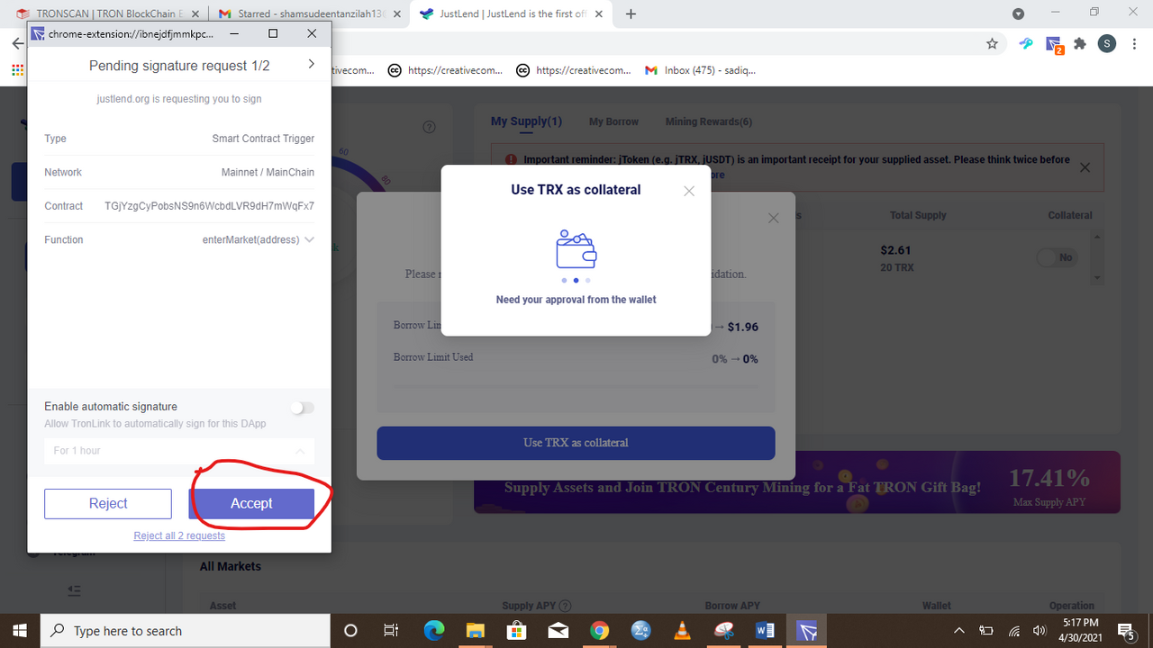
Task: Open Google Chrome from the taskbar
Action: coord(599,631)
